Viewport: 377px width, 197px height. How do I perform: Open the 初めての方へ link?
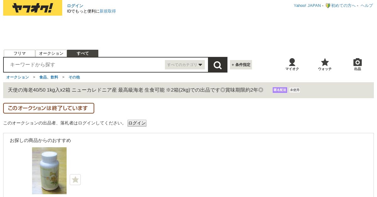coord(343,6)
